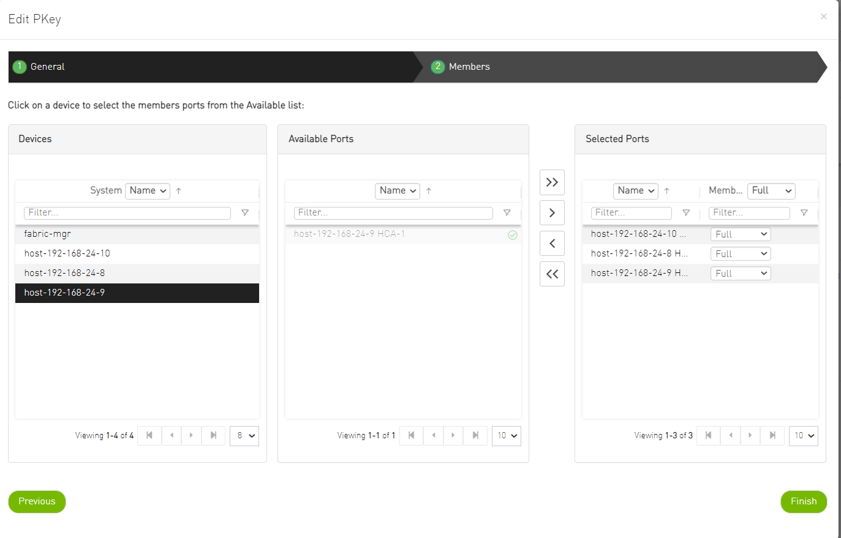Go to first page in Available Ports pager
841x538 pixels.
click(411, 436)
